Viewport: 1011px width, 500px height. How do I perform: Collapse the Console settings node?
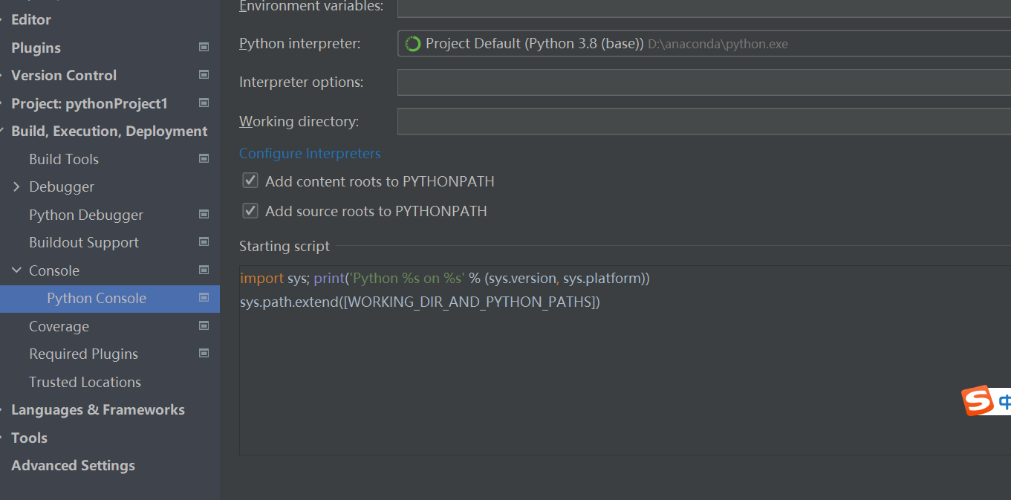click(x=16, y=270)
